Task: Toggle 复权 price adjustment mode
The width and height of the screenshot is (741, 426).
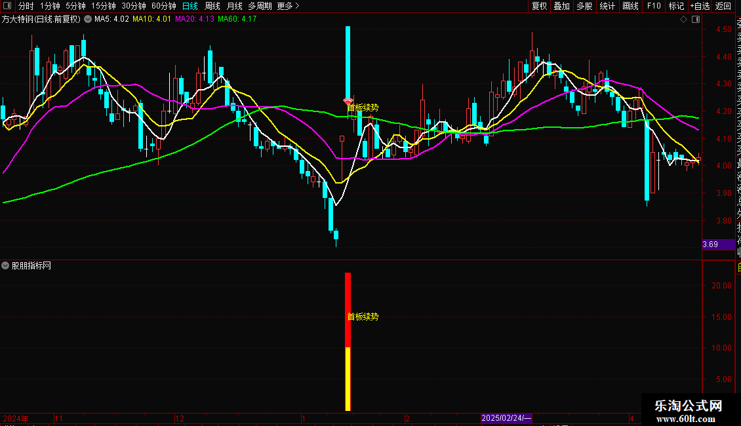Action: pos(539,6)
